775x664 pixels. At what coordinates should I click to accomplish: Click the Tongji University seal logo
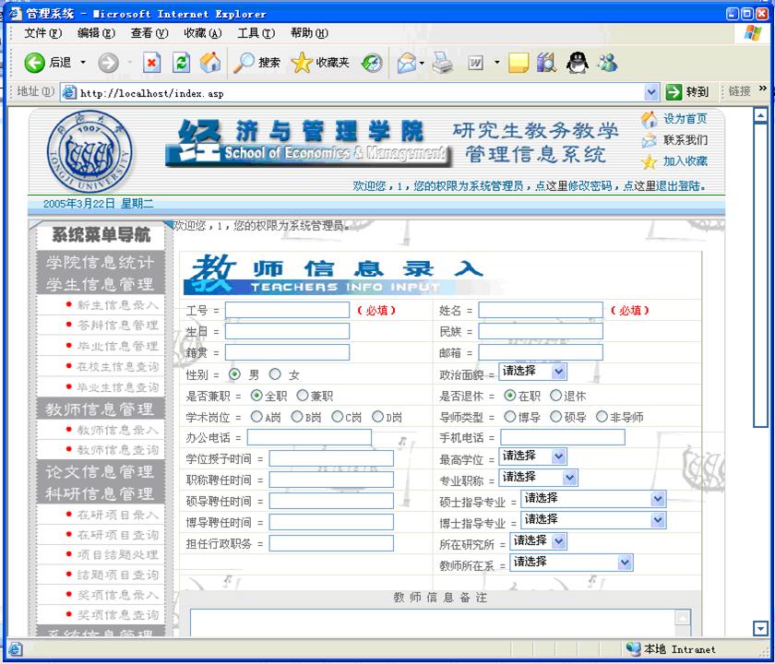89,151
